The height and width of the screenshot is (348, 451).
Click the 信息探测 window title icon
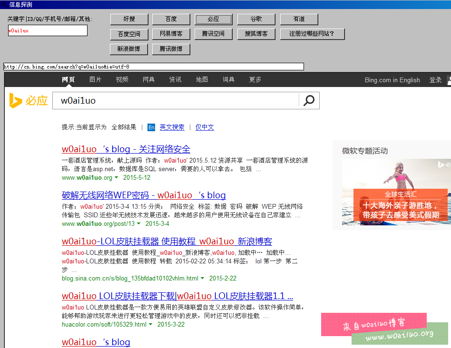point(4,4)
